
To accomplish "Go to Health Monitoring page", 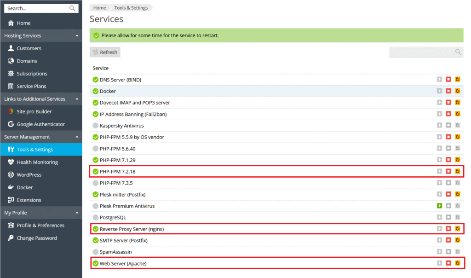I will coord(37,162).
